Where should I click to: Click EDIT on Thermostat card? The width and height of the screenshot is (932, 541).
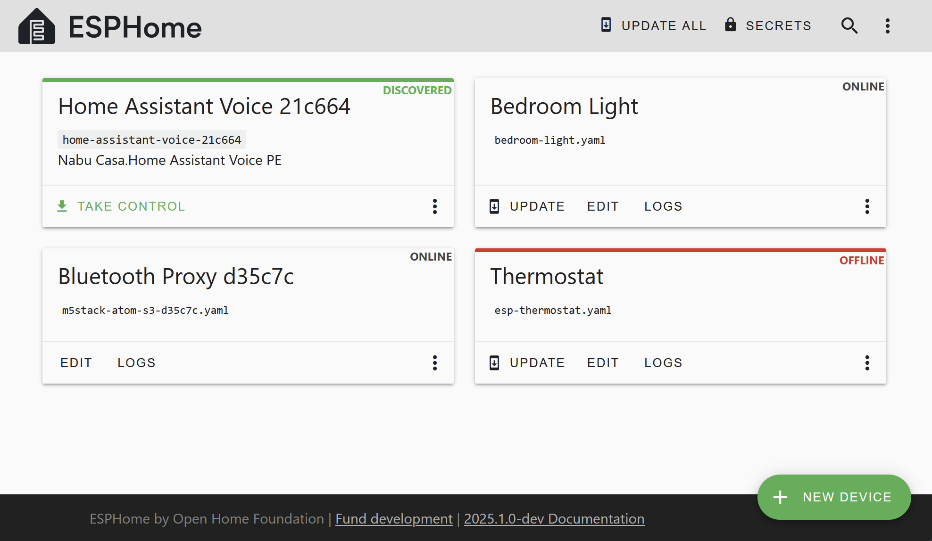click(x=603, y=362)
